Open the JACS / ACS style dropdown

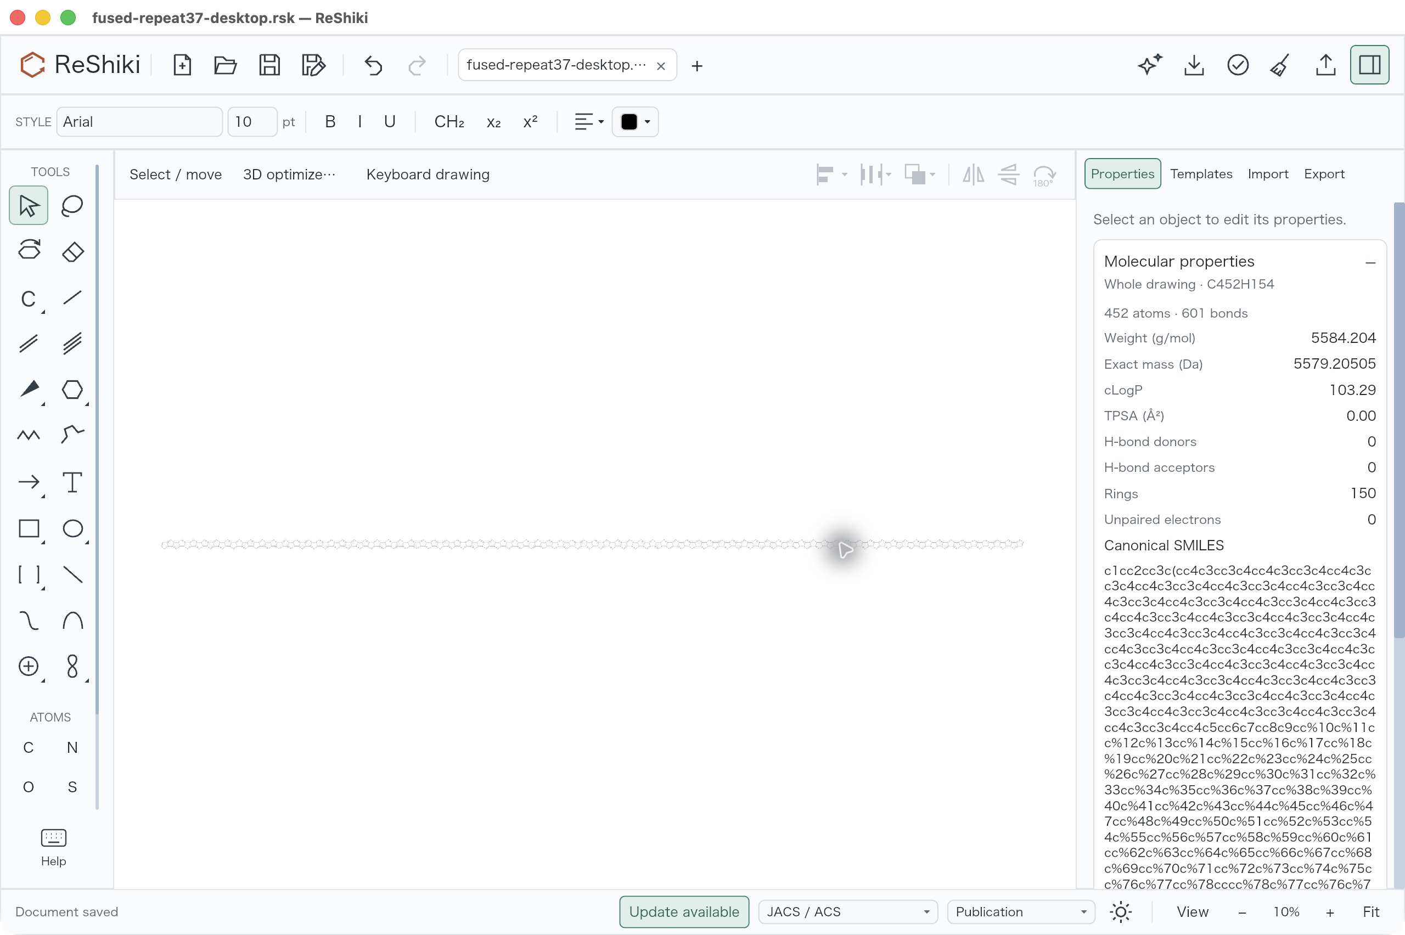pyautogui.click(x=848, y=912)
